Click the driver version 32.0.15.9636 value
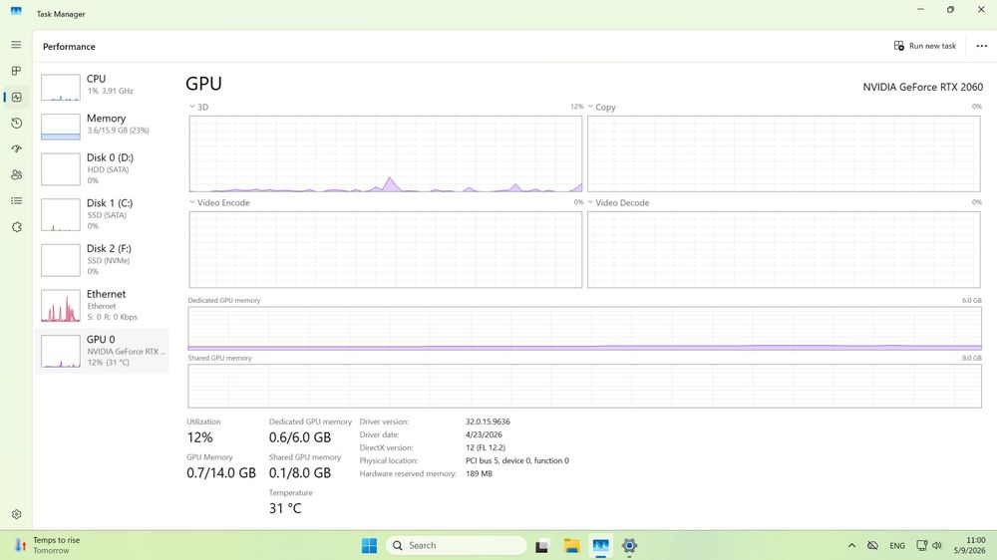The width and height of the screenshot is (997, 560). (x=488, y=421)
